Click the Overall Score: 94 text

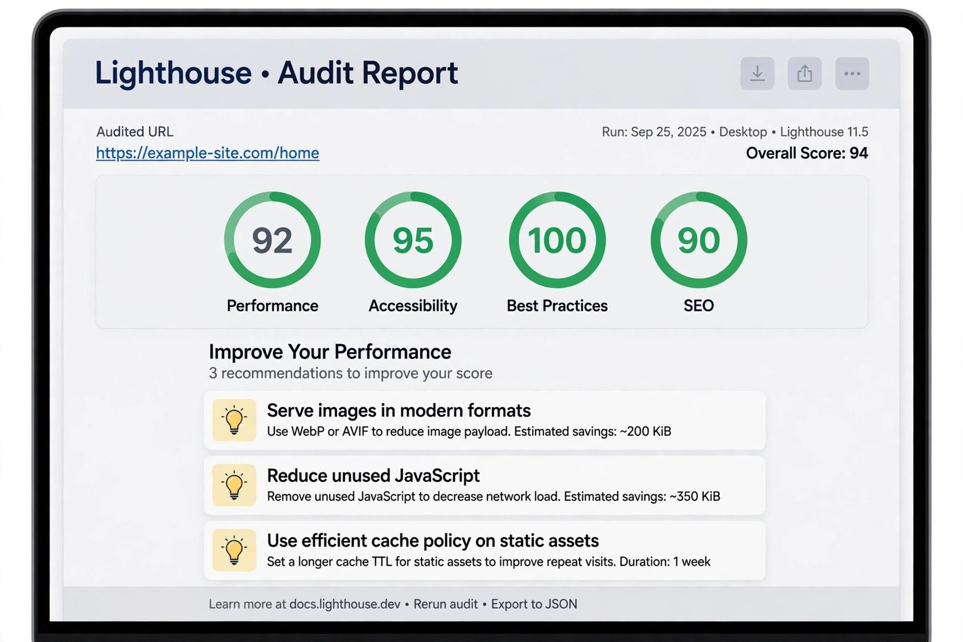pos(807,153)
